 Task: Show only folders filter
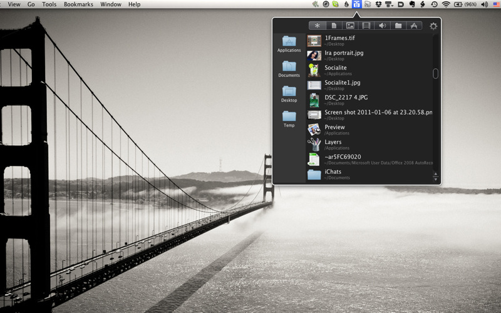pyautogui.click(x=398, y=26)
